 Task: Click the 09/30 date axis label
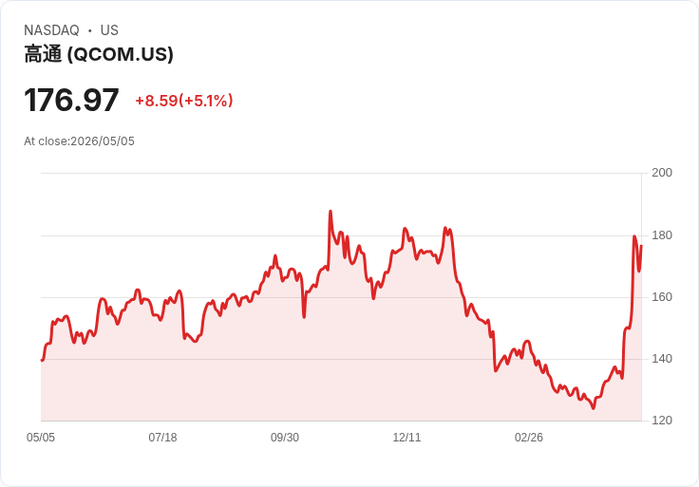285,438
